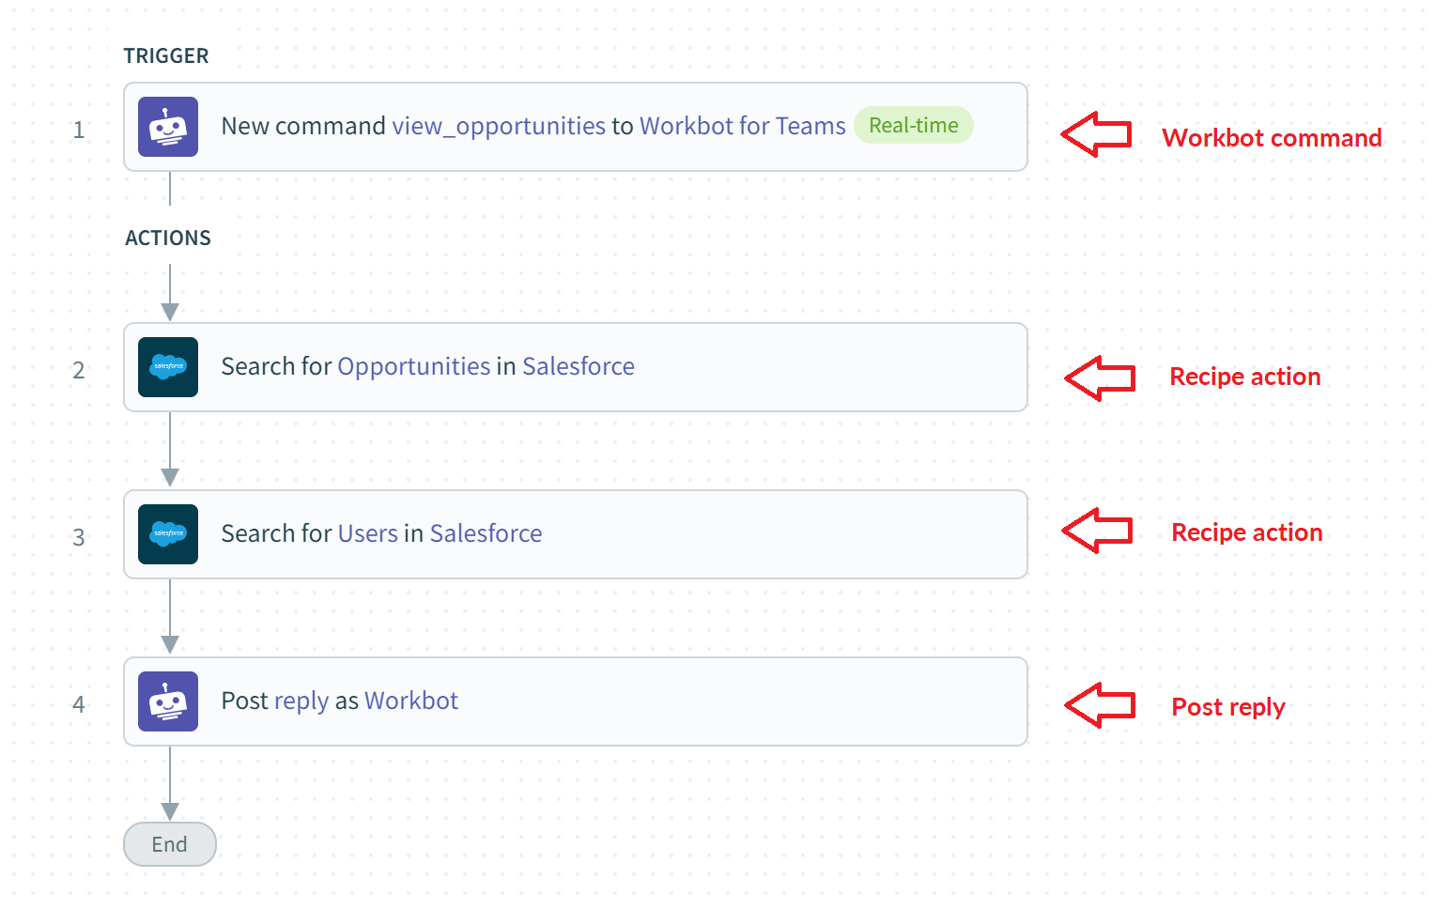Click the Salesforce link in step 3
This screenshot has height=924, width=1435.
(486, 533)
